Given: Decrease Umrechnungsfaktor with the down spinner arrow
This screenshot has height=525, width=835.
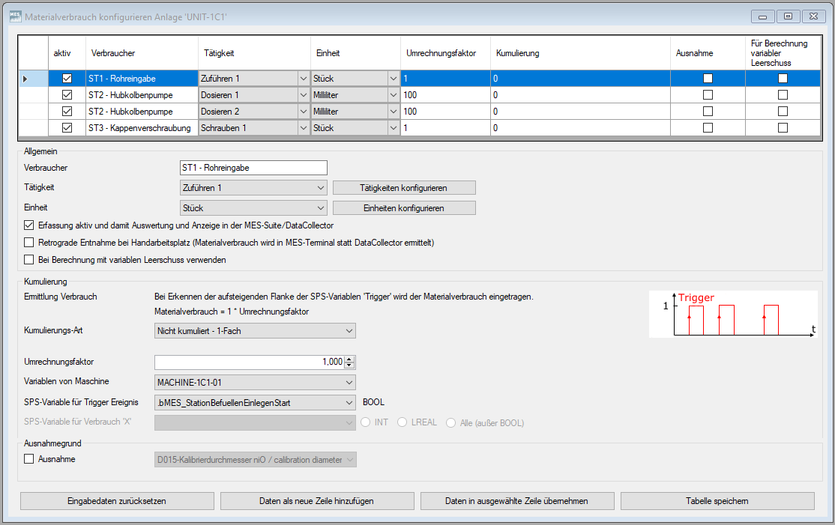Looking at the screenshot, I should (x=349, y=365).
